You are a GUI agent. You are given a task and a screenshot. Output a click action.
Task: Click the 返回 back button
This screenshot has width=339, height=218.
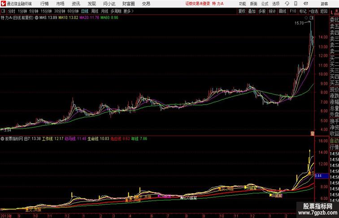point(324,11)
